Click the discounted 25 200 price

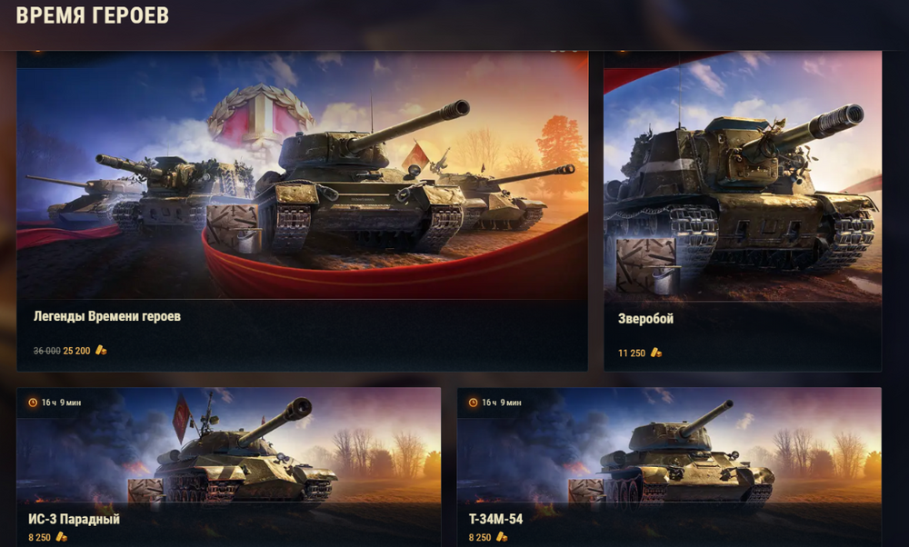pyautogui.click(x=76, y=351)
